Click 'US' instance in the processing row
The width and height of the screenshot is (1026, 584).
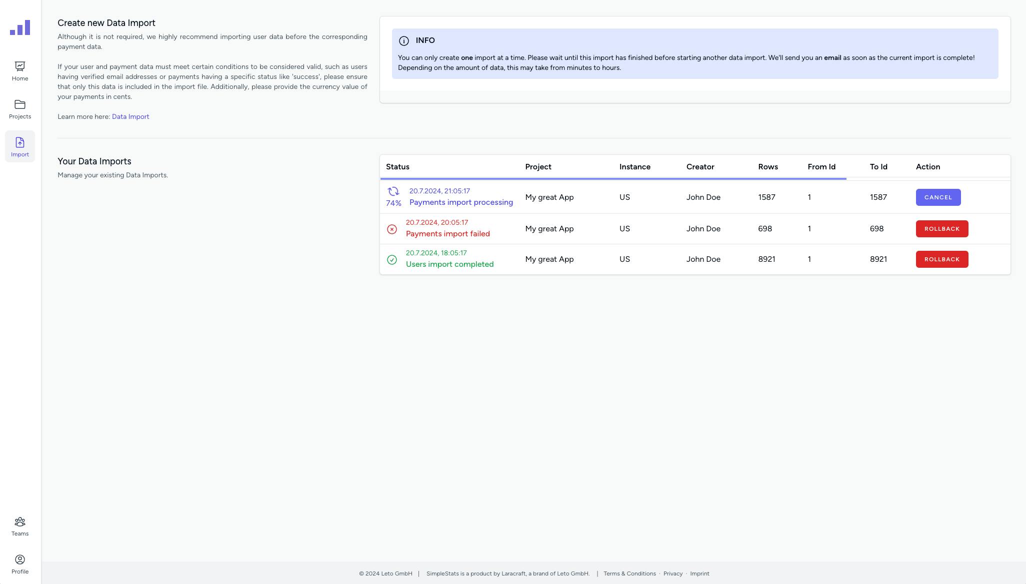pos(624,197)
